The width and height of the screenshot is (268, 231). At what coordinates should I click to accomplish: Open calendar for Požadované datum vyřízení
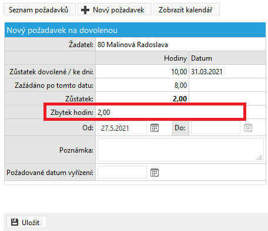155,173
